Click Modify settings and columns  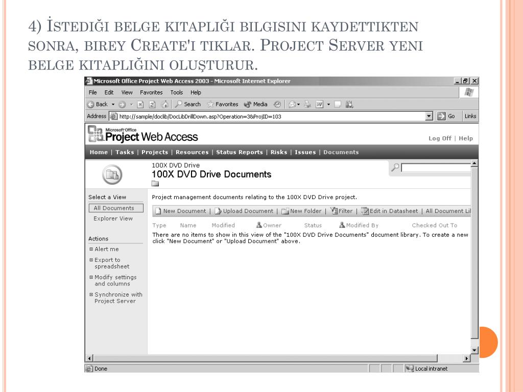pyautogui.click(x=115, y=280)
